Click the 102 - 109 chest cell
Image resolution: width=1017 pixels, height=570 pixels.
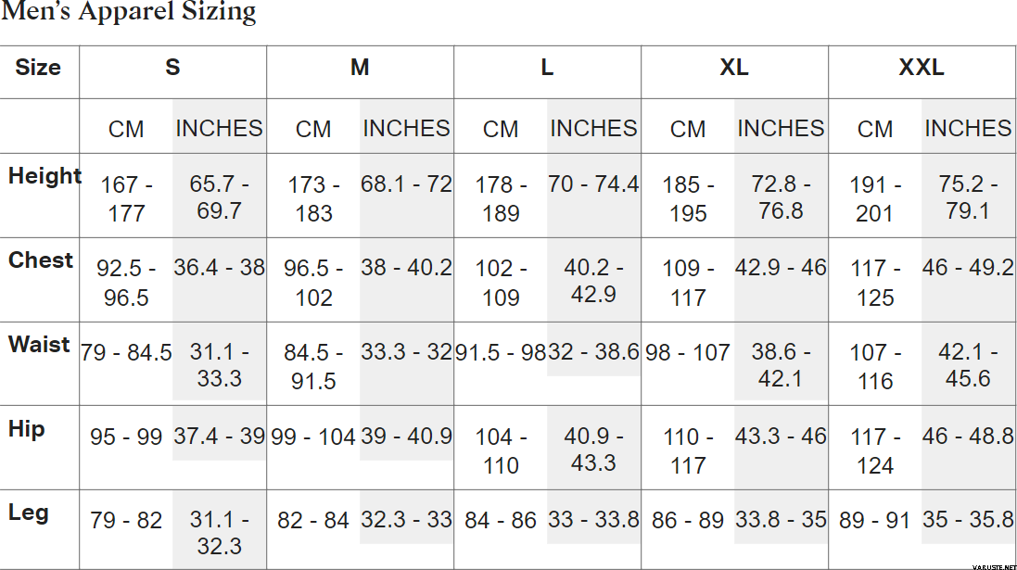pyautogui.click(x=501, y=283)
